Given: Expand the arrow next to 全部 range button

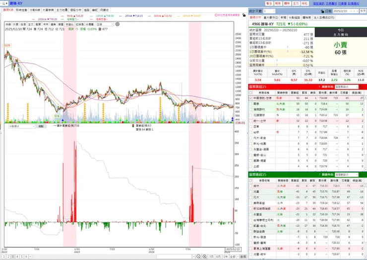Looking at the screenshot, I should point(238,257).
